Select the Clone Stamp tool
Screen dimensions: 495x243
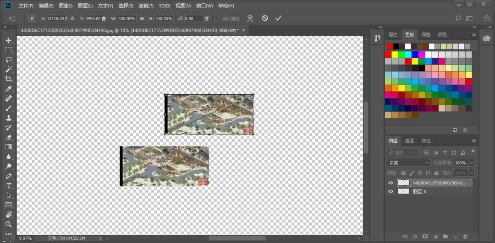(x=9, y=118)
